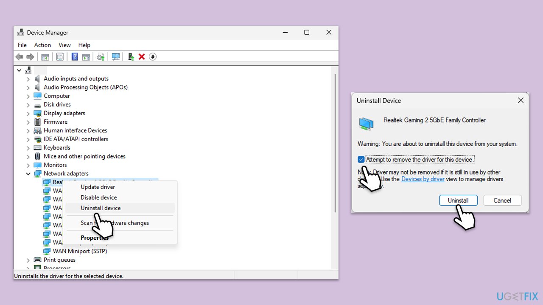Select the root computer node icon
Viewport: 543px width, 305px height.
(28, 70)
